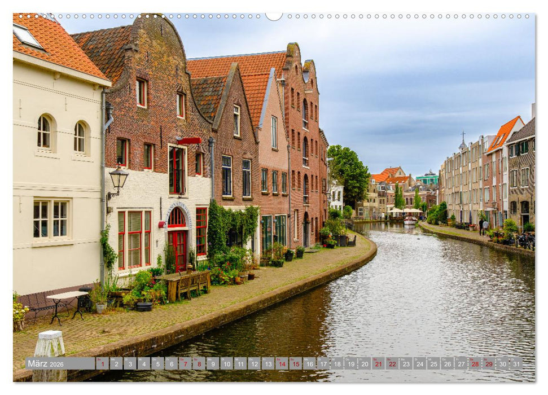Viewport: 548px width, 395px height.
Task: Click the red Sunday date 8
Action: [199, 365]
